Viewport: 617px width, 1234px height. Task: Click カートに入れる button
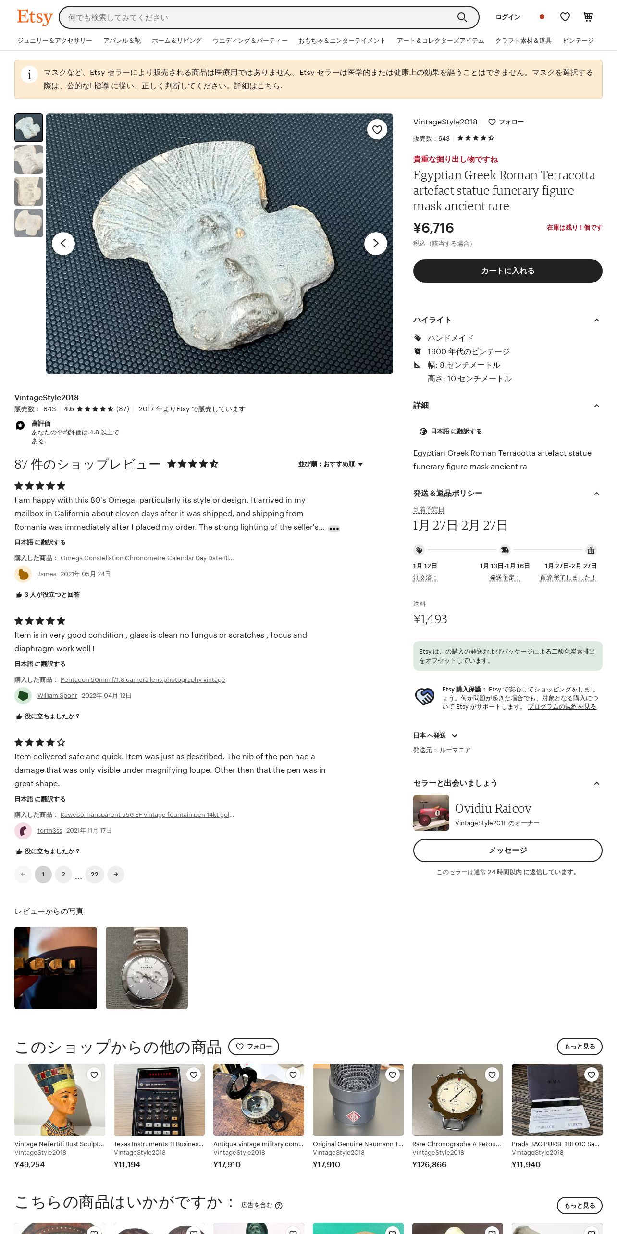click(507, 271)
